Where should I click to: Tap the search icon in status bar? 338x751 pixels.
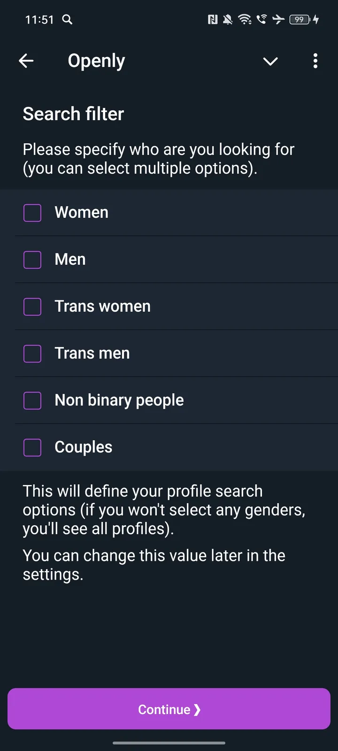67,19
